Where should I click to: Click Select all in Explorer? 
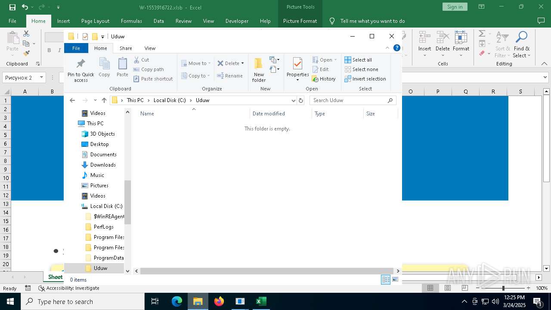358,60
